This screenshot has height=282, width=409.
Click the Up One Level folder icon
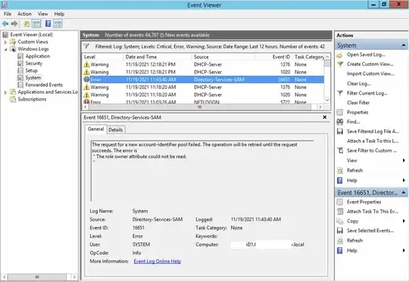(x=27, y=24)
